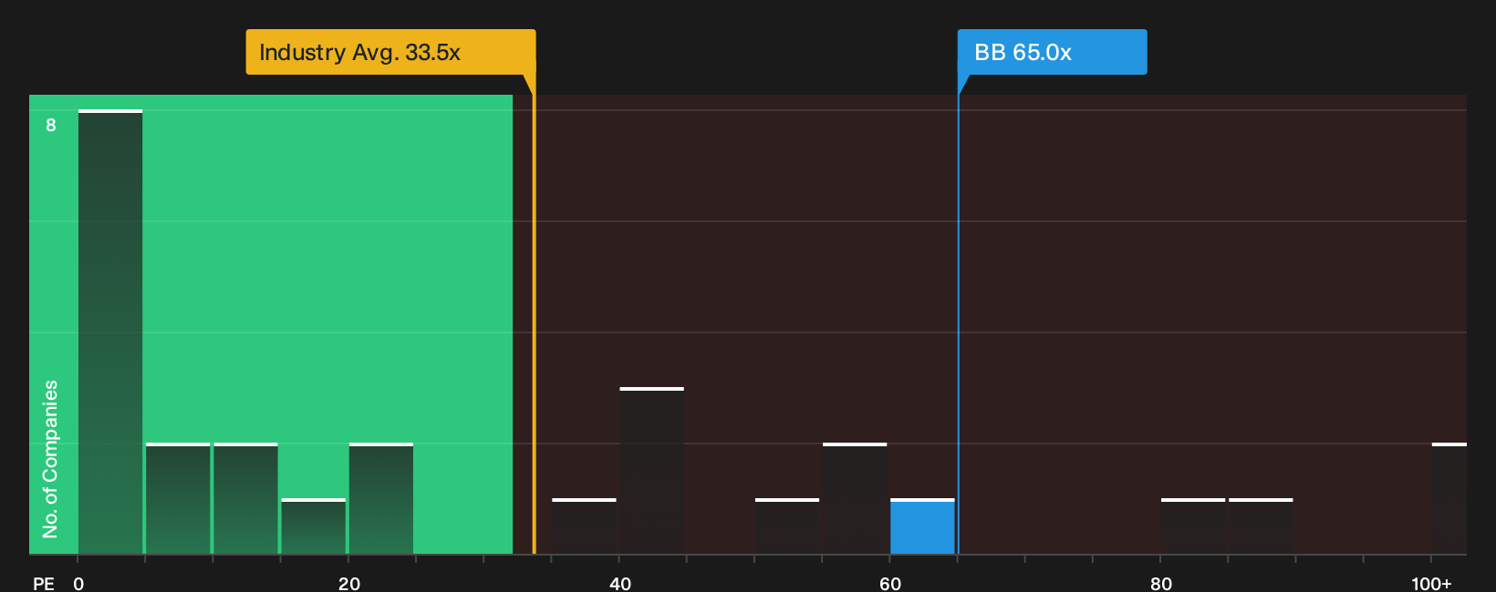
Task: Click the bar at PE 50-55
Action: [787, 526]
